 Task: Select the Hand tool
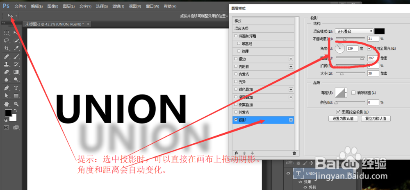(x=7, y=104)
